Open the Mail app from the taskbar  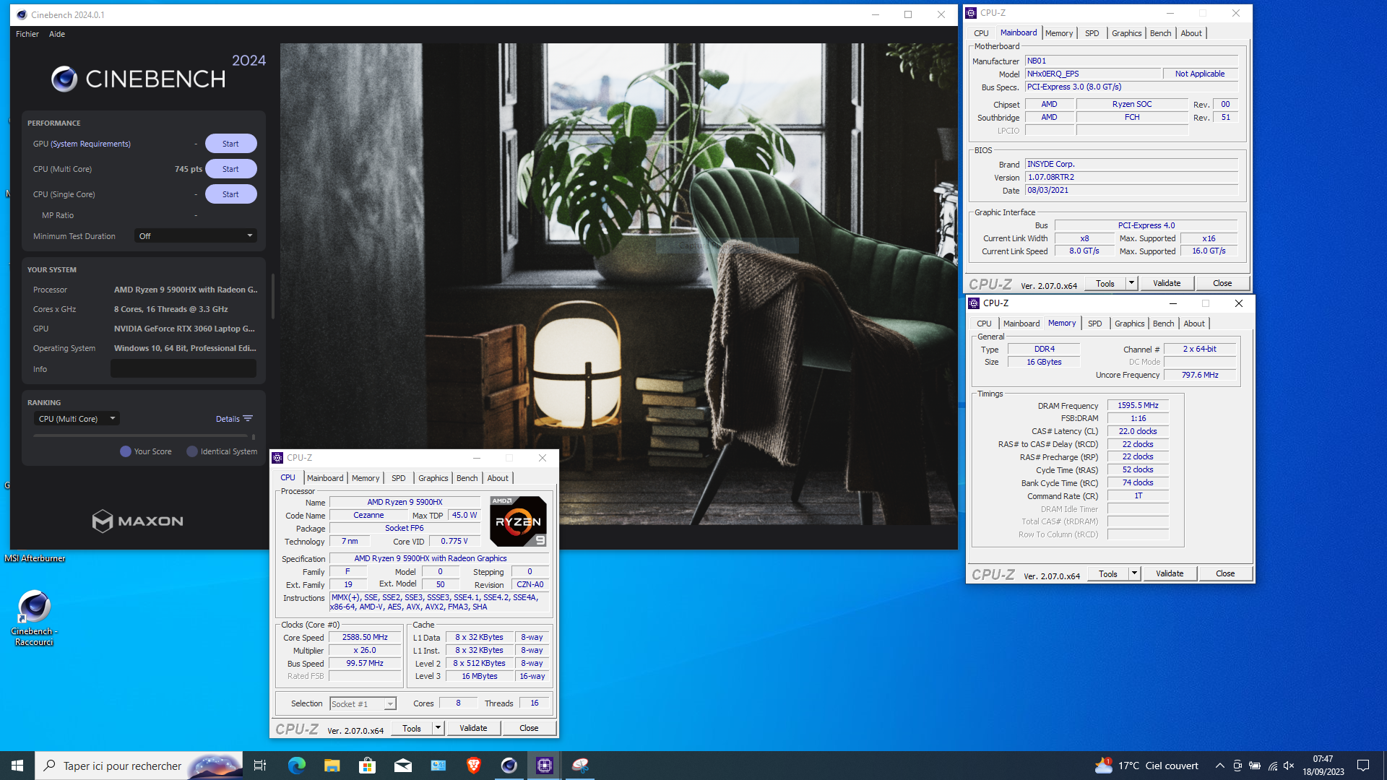[403, 766]
